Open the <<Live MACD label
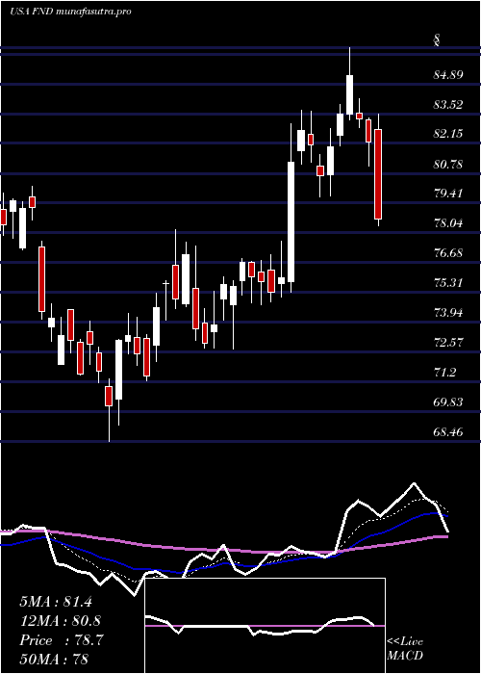The height and width of the screenshot is (674, 481). [x=405, y=648]
